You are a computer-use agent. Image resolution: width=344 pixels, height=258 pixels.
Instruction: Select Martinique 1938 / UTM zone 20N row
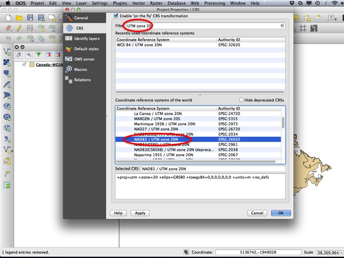[x=198, y=124]
